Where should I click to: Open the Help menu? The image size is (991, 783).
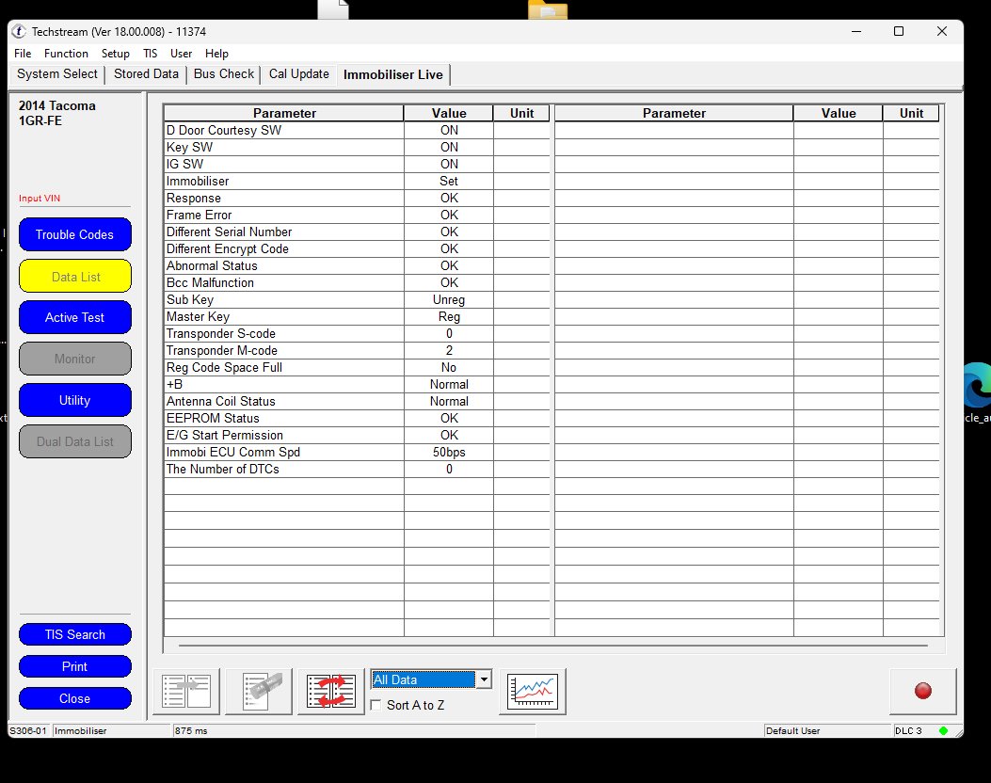pos(216,54)
